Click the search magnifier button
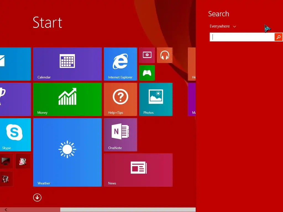 coord(279,37)
